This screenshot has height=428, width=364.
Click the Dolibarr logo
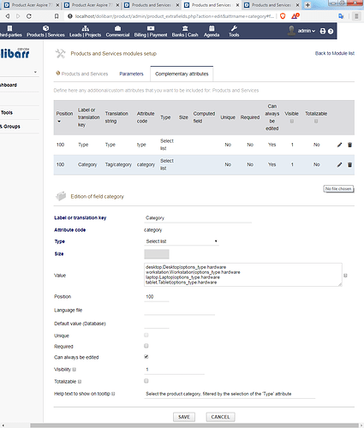[15, 53]
